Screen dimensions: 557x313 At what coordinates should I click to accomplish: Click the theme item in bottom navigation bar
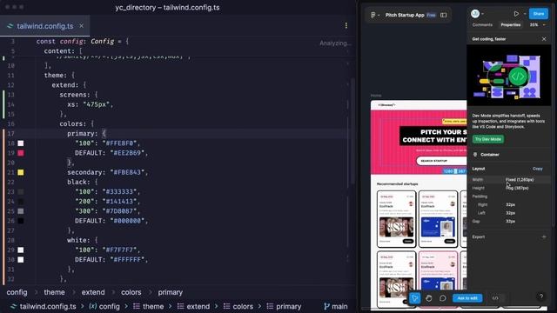click(149, 306)
